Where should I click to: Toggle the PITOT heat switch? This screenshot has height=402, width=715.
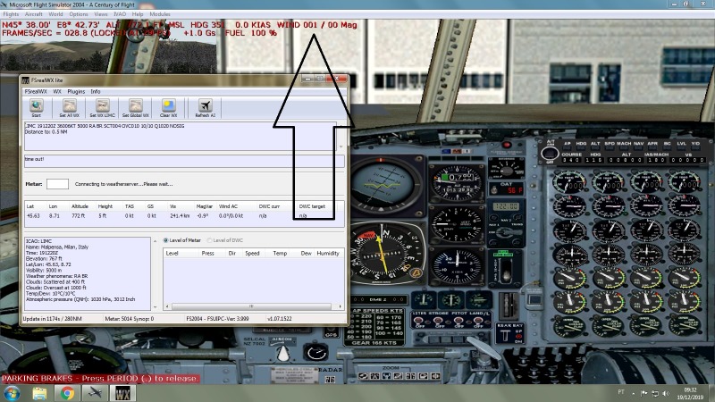[x=458, y=322]
